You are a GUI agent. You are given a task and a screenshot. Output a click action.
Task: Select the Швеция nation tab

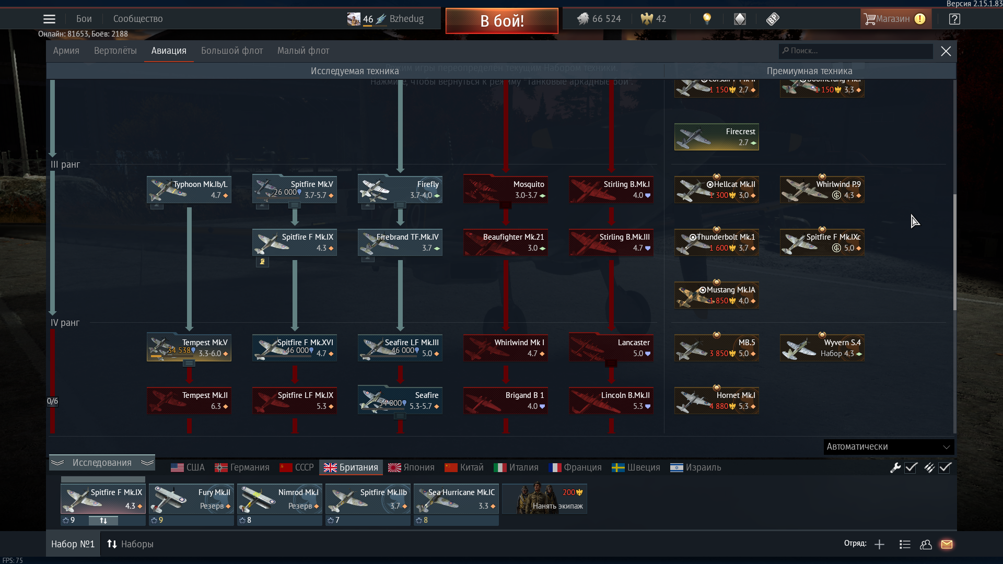(x=636, y=467)
